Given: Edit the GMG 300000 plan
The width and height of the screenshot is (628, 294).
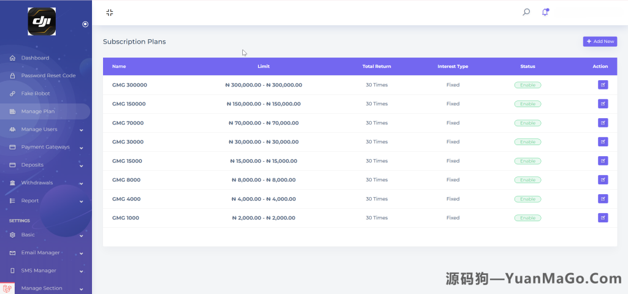Looking at the screenshot, I should tap(603, 85).
